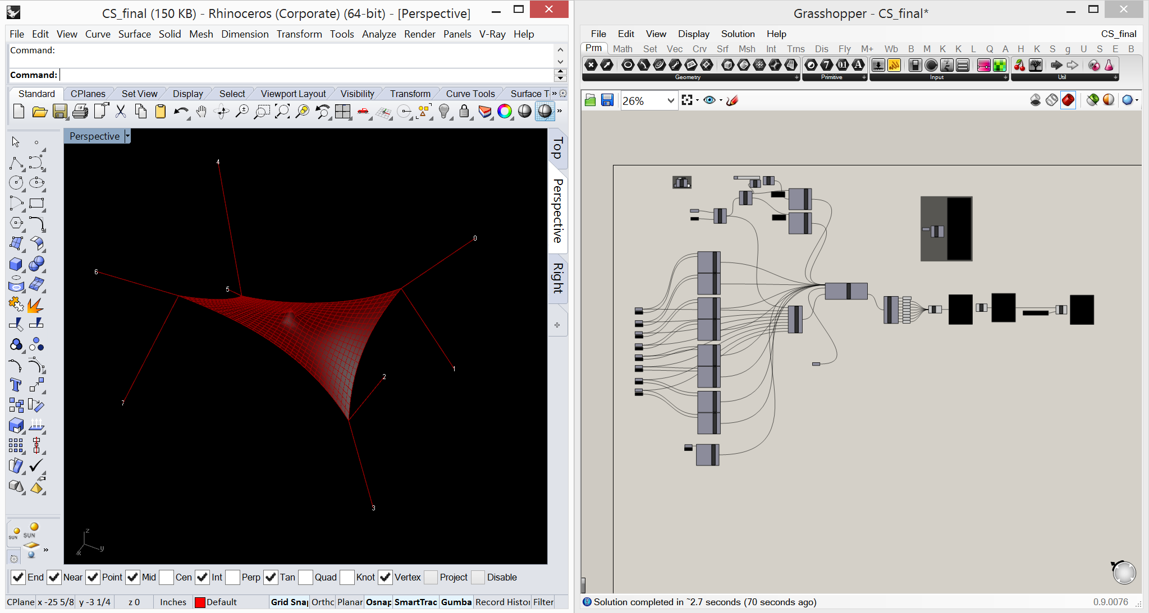Click the four-viewport layout icon
The height and width of the screenshot is (613, 1149).
342,112
